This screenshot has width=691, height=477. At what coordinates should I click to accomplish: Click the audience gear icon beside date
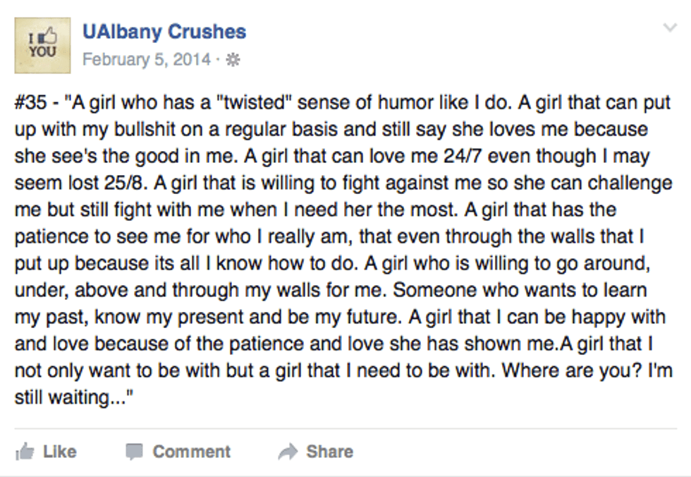tap(233, 59)
